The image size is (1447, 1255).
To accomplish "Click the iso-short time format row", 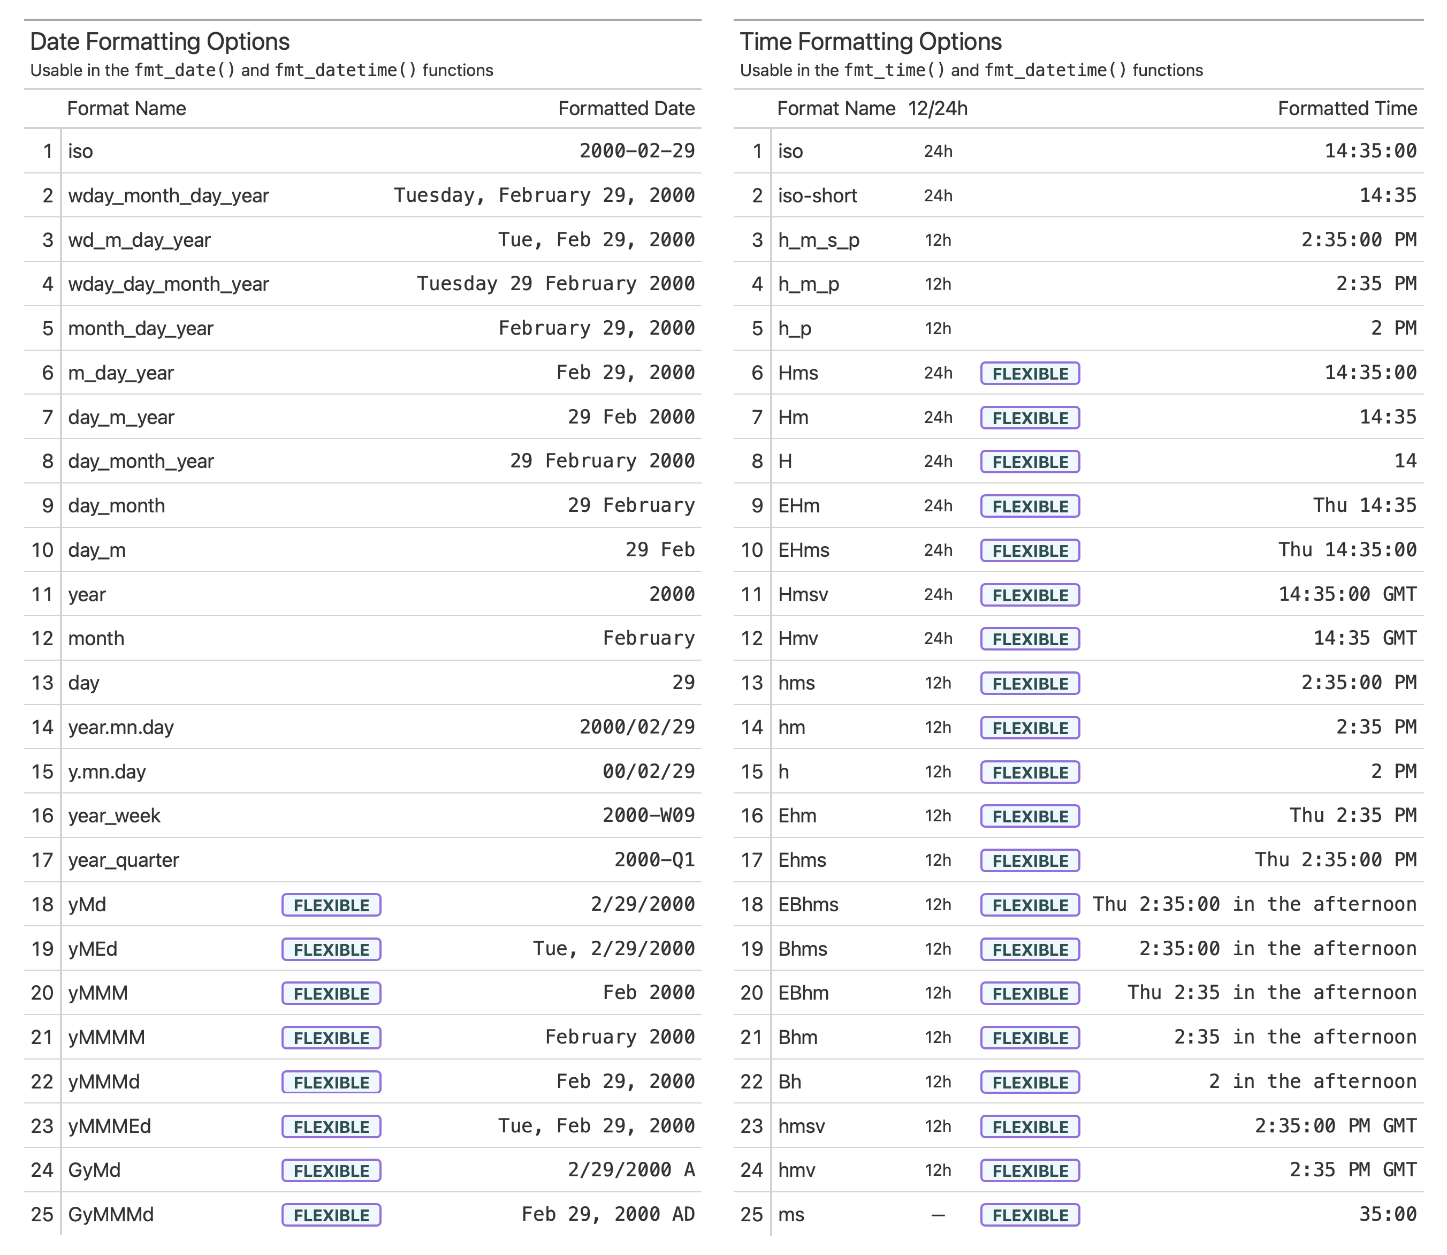I will pyautogui.click(x=818, y=195).
